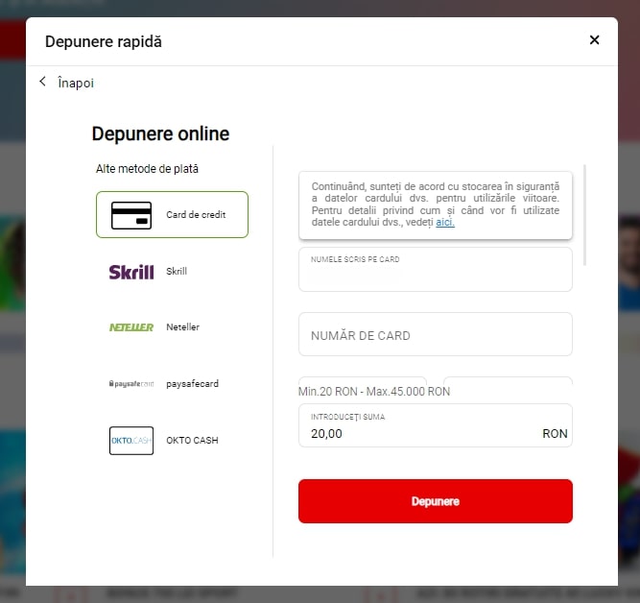
Task: Click the Skrill logo icon
Action: [x=131, y=272]
